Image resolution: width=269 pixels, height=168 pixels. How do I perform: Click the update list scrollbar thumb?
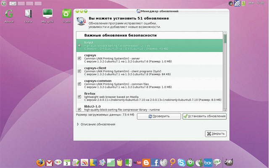pos(225,39)
